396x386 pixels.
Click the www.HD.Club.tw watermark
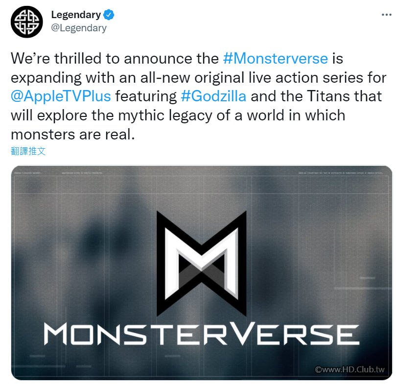pos(349,369)
